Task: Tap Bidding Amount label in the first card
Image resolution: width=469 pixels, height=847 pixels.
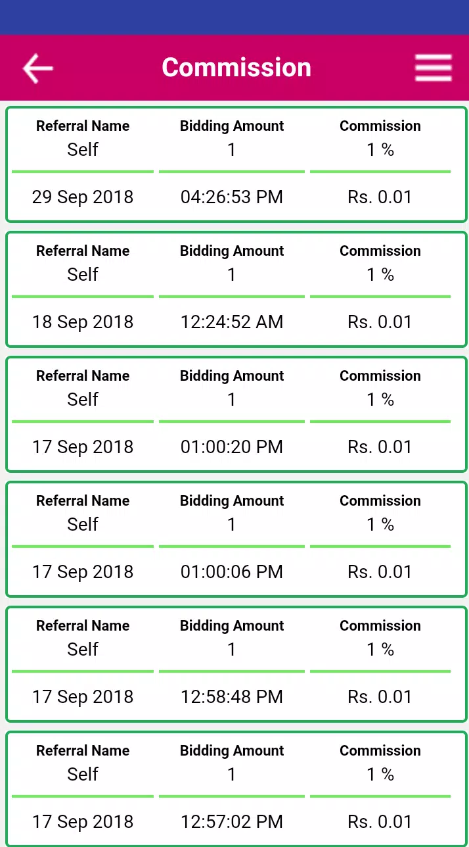Action: click(x=232, y=126)
